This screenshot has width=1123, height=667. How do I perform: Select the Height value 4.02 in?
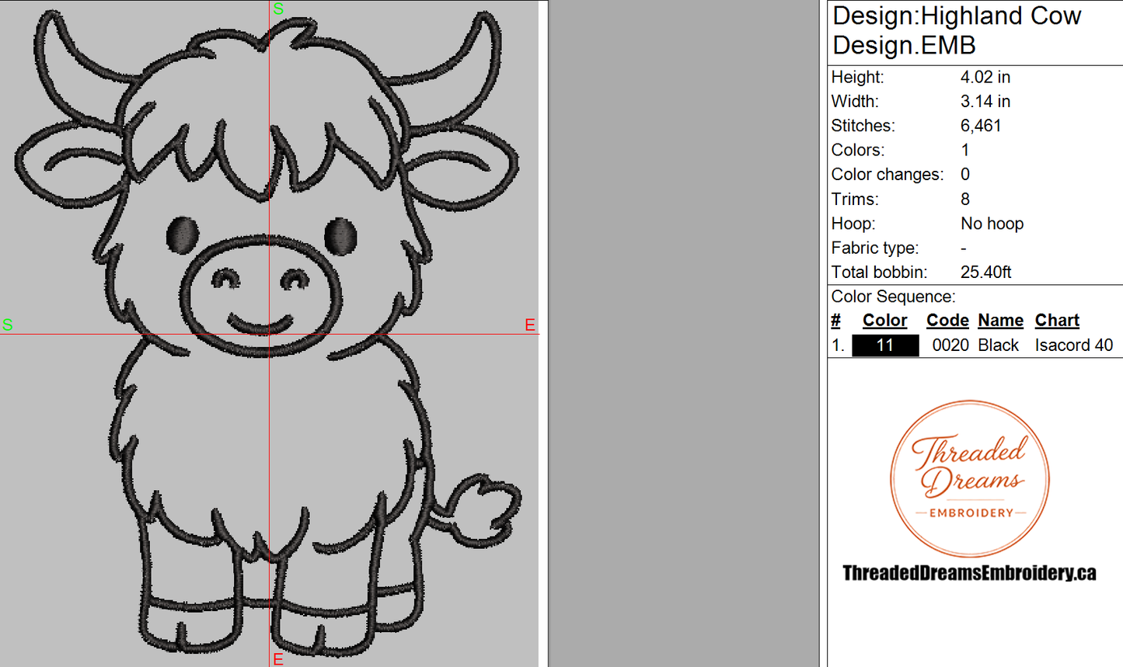tap(985, 77)
